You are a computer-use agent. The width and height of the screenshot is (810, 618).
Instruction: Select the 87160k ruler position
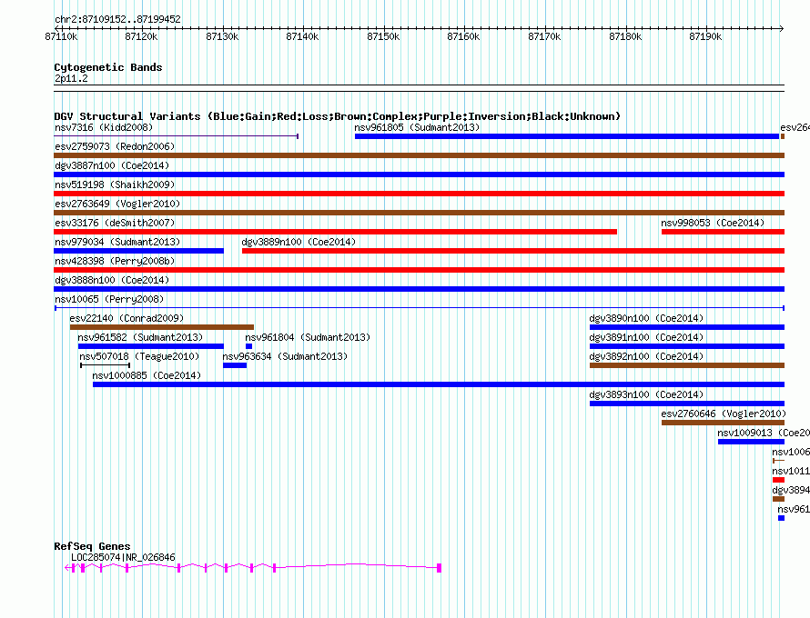tap(464, 36)
